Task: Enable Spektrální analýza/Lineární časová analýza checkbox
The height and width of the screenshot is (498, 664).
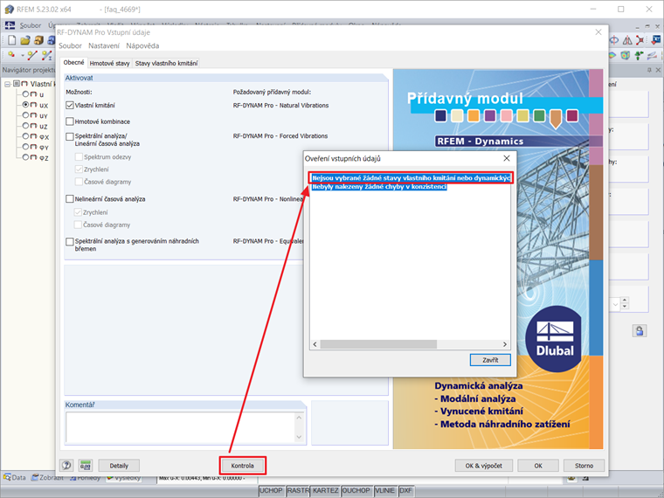Action: pos(70,136)
